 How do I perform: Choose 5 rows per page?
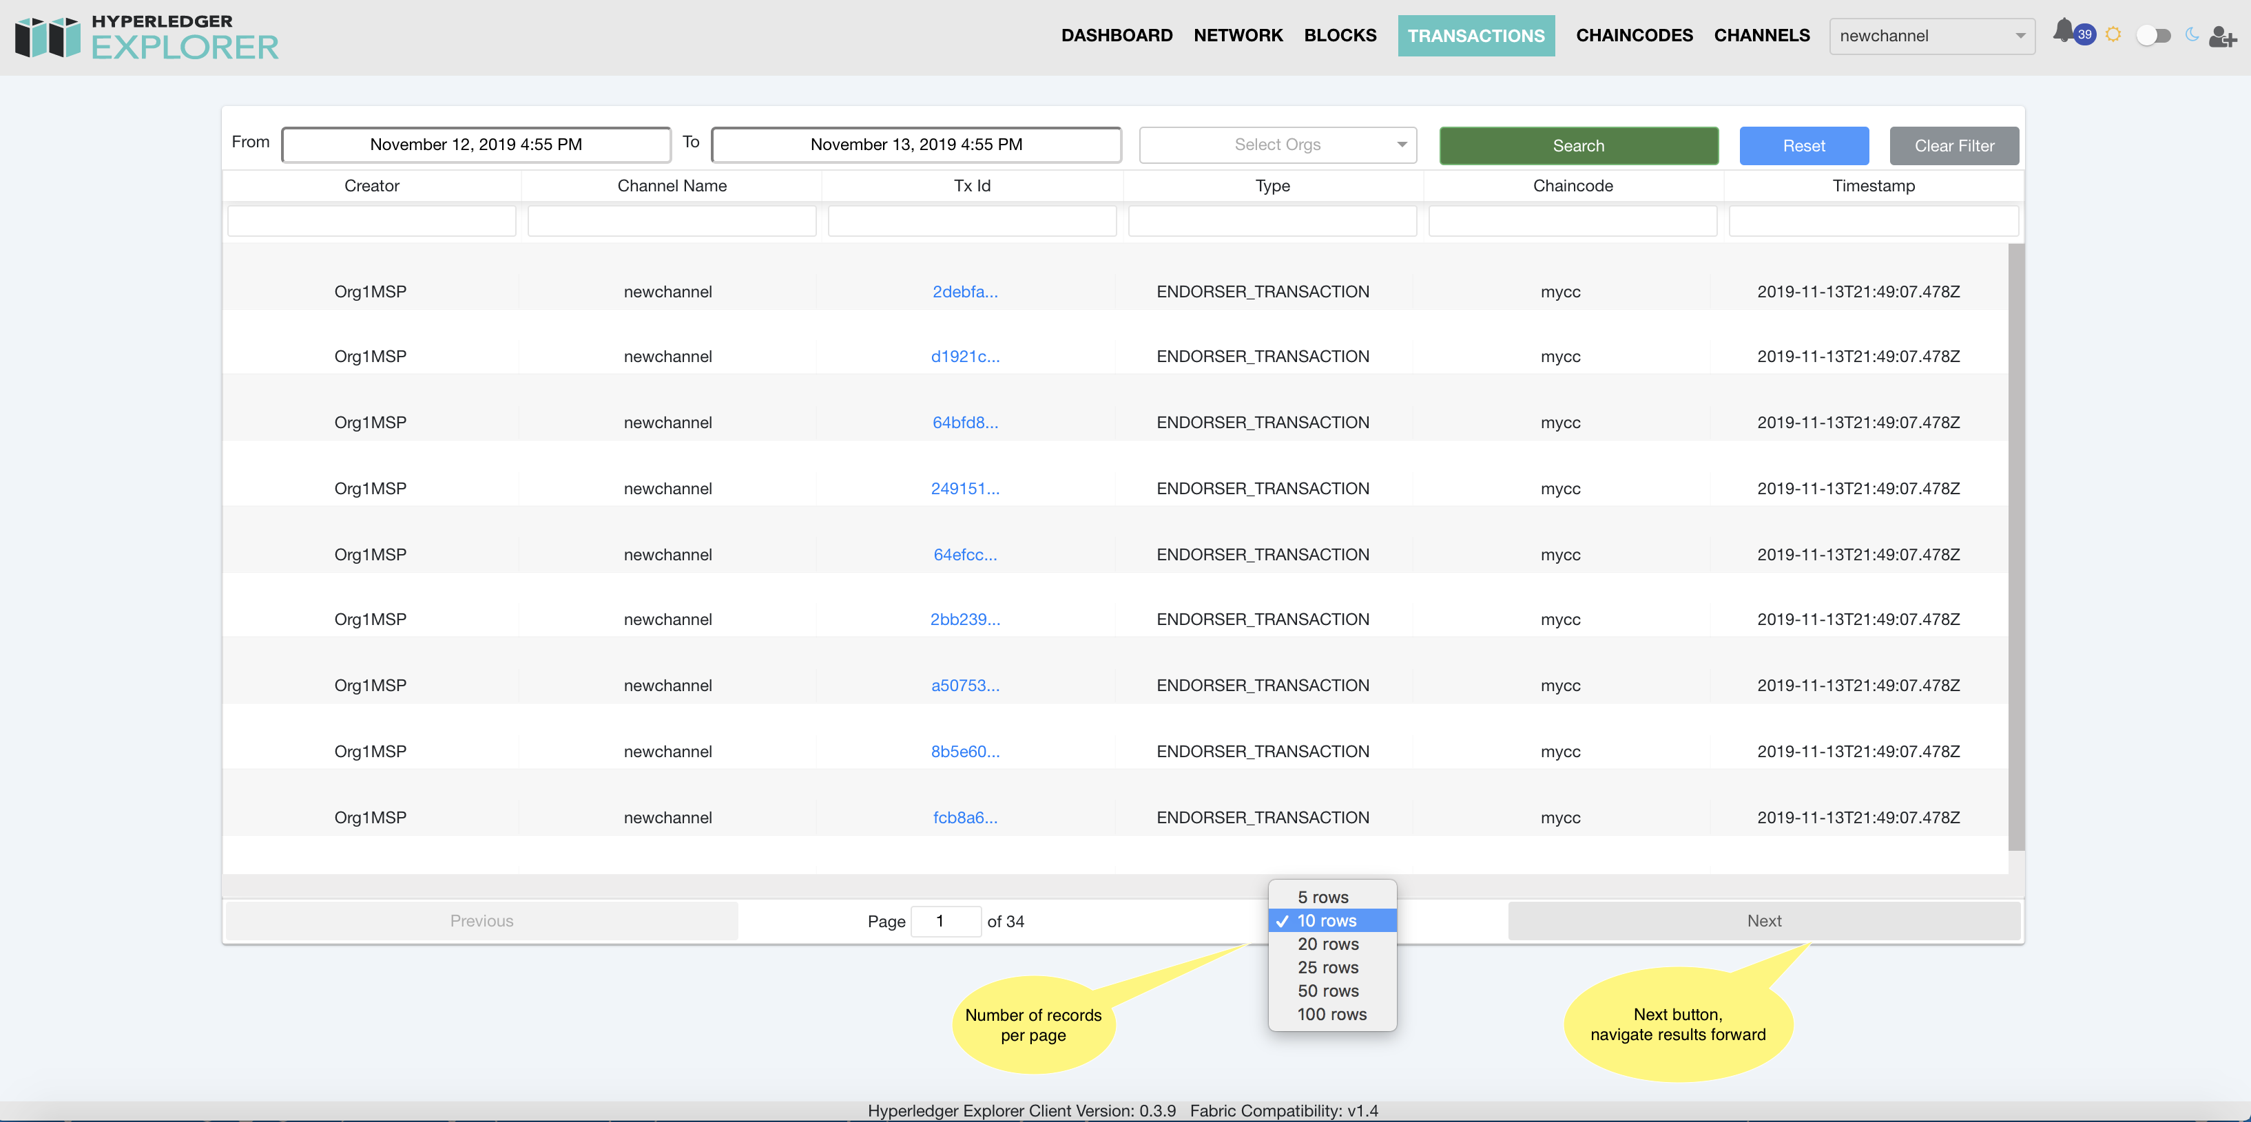click(1331, 897)
